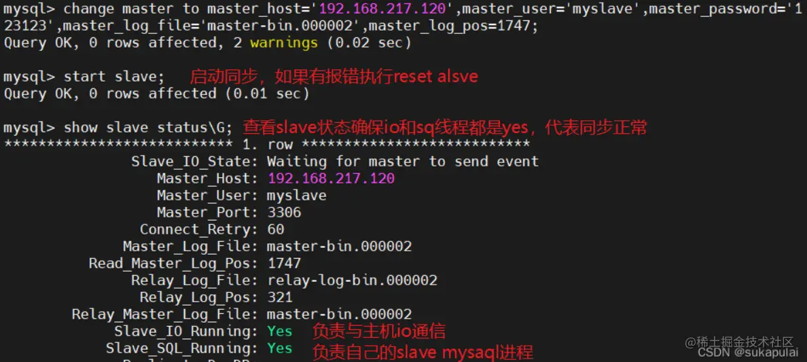Image resolution: width=807 pixels, height=362 pixels.
Task: Click the 'start slave;' command text
Action: coord(113,77)
